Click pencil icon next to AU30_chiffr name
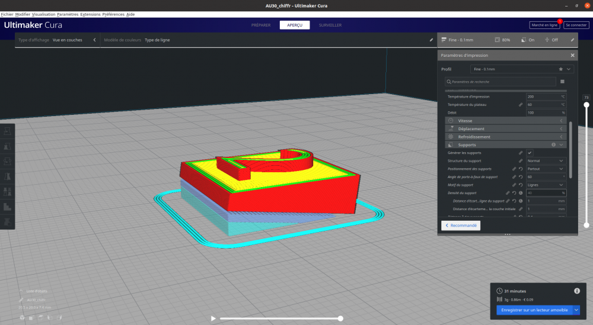Screen dimensions: 593x325 click(21, 300)
